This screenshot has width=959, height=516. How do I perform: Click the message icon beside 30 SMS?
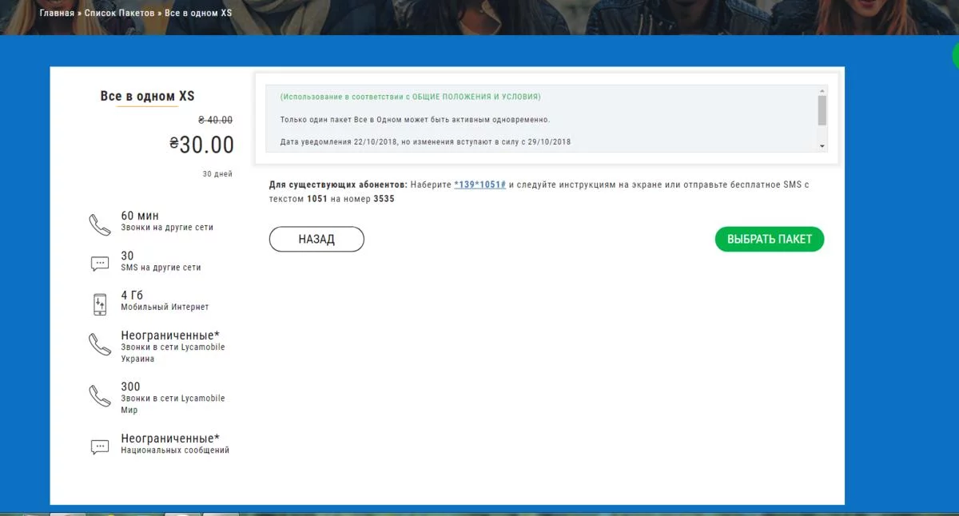coord(99,263)
